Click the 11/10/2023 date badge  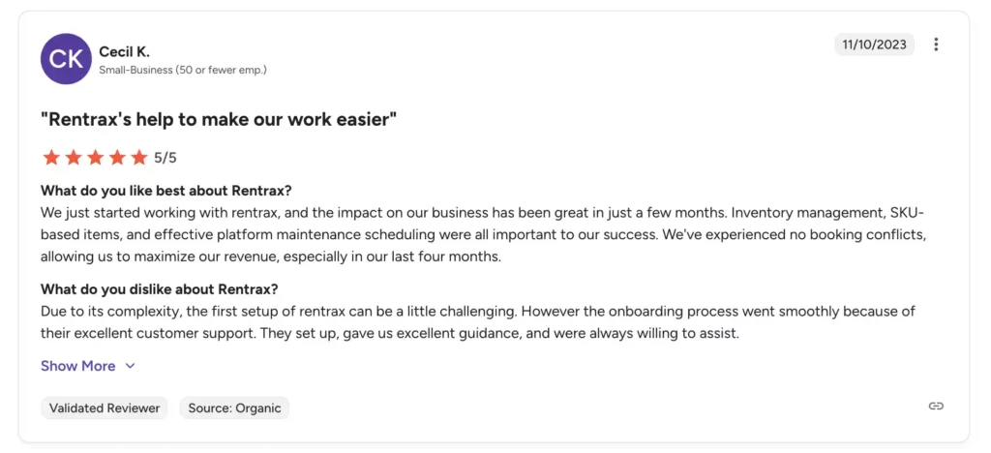click(x=874, y=45)
